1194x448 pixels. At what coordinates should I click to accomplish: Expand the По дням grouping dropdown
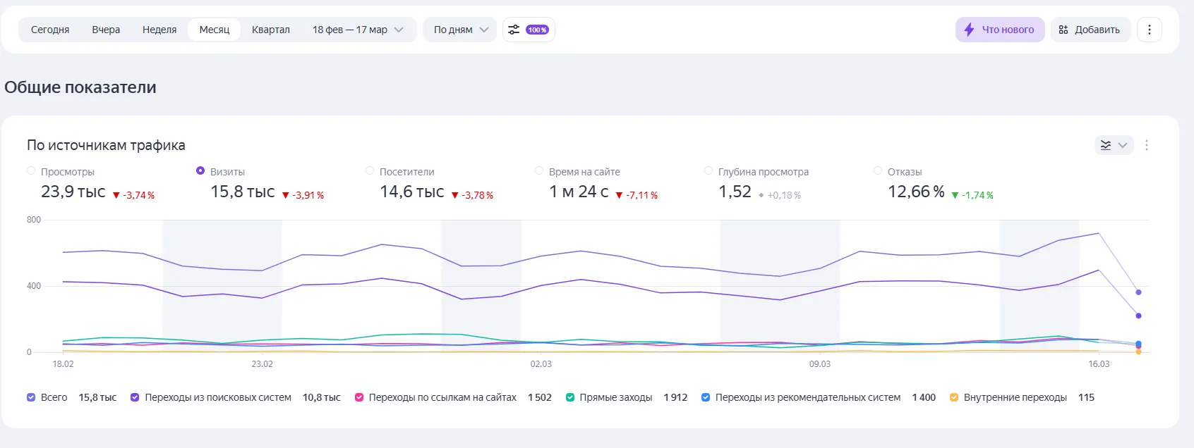(460, 30)
